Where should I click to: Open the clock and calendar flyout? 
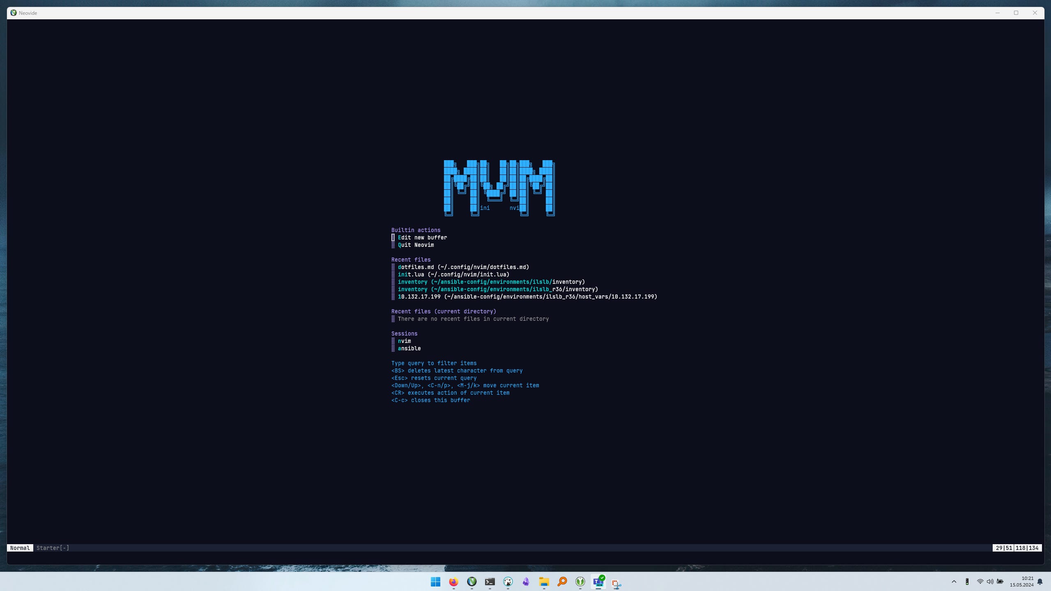click(1021, 582)
